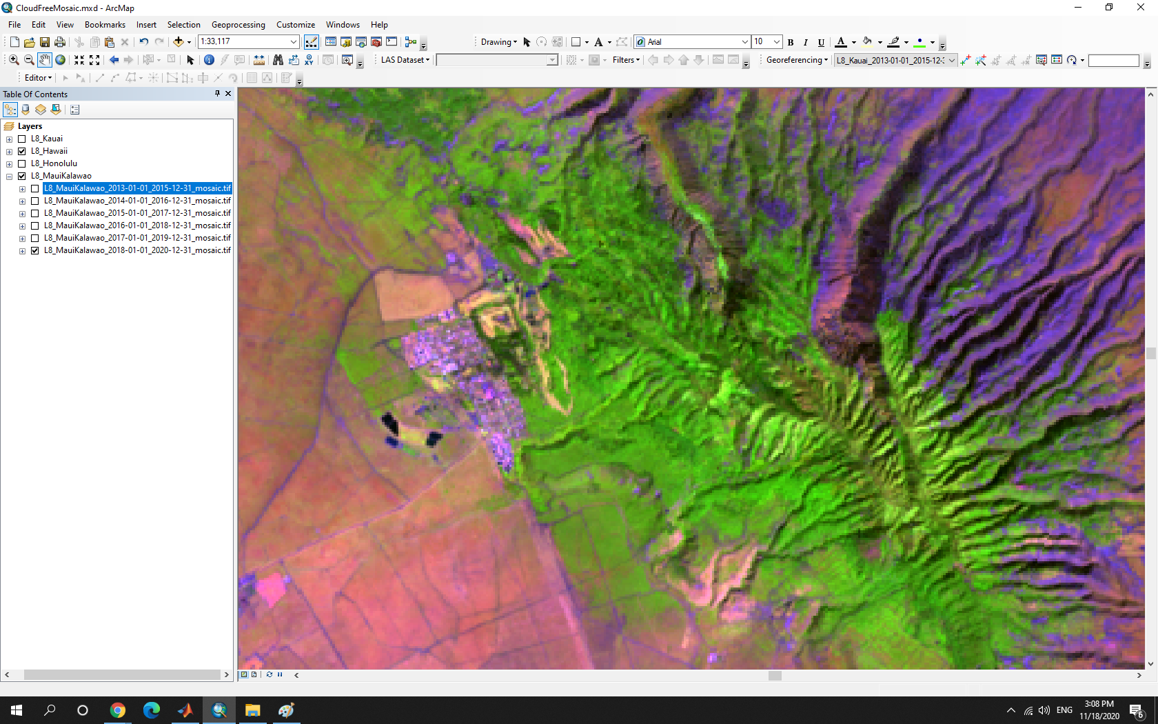The width and height of the screenshot is (1158, 724).
Task: Open the Go To XY tool
Action: pos(309,60)
